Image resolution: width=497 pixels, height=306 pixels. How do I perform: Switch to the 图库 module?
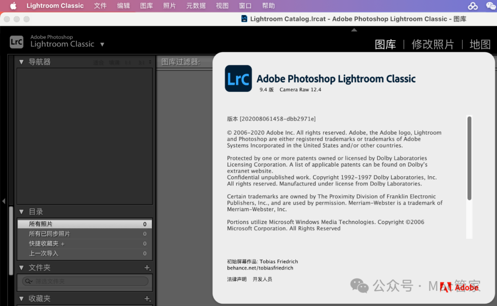[385, 44]
